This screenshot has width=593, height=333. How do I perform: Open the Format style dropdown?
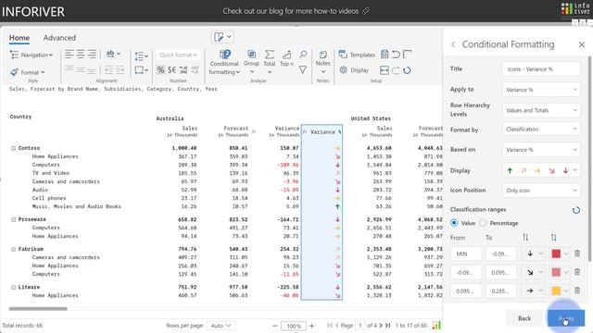(x=28, y=72)
